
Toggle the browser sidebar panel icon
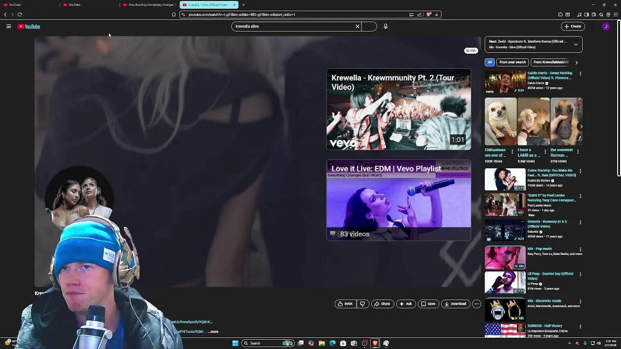[586, 15]
